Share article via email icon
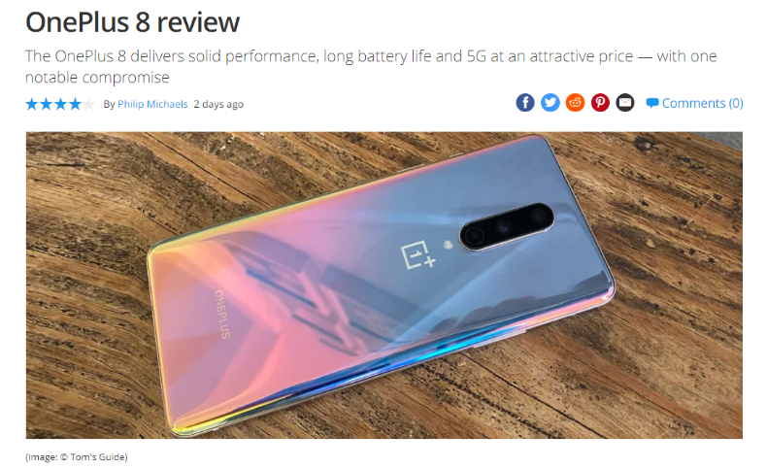767x469 pixels. (625, 103)
